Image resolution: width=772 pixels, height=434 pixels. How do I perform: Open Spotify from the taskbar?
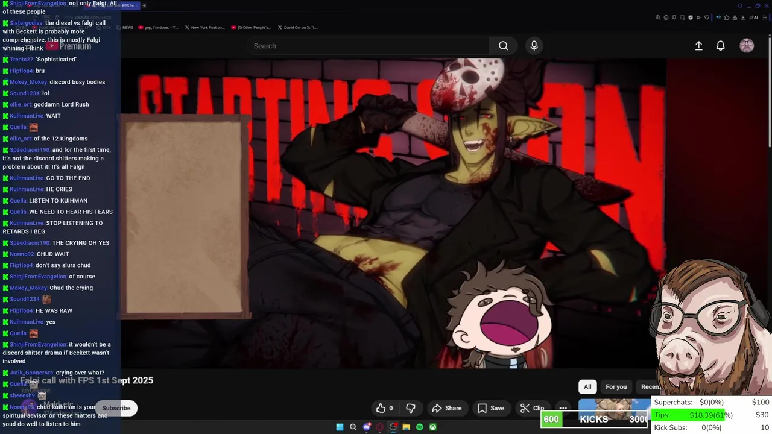pos(420,427)
